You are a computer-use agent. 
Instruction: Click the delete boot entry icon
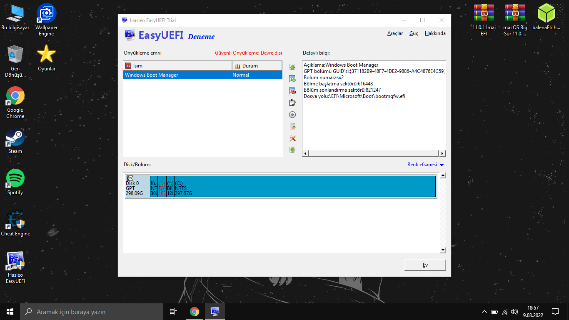coord(292,91)
